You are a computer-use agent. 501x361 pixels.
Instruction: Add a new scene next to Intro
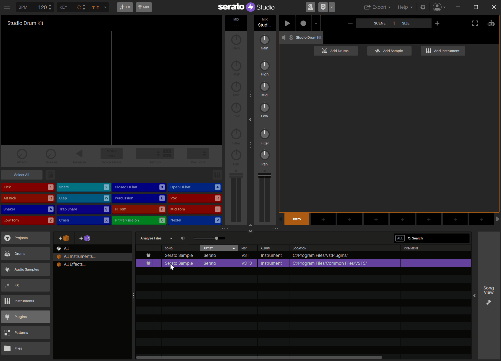[x=323, y=219]
